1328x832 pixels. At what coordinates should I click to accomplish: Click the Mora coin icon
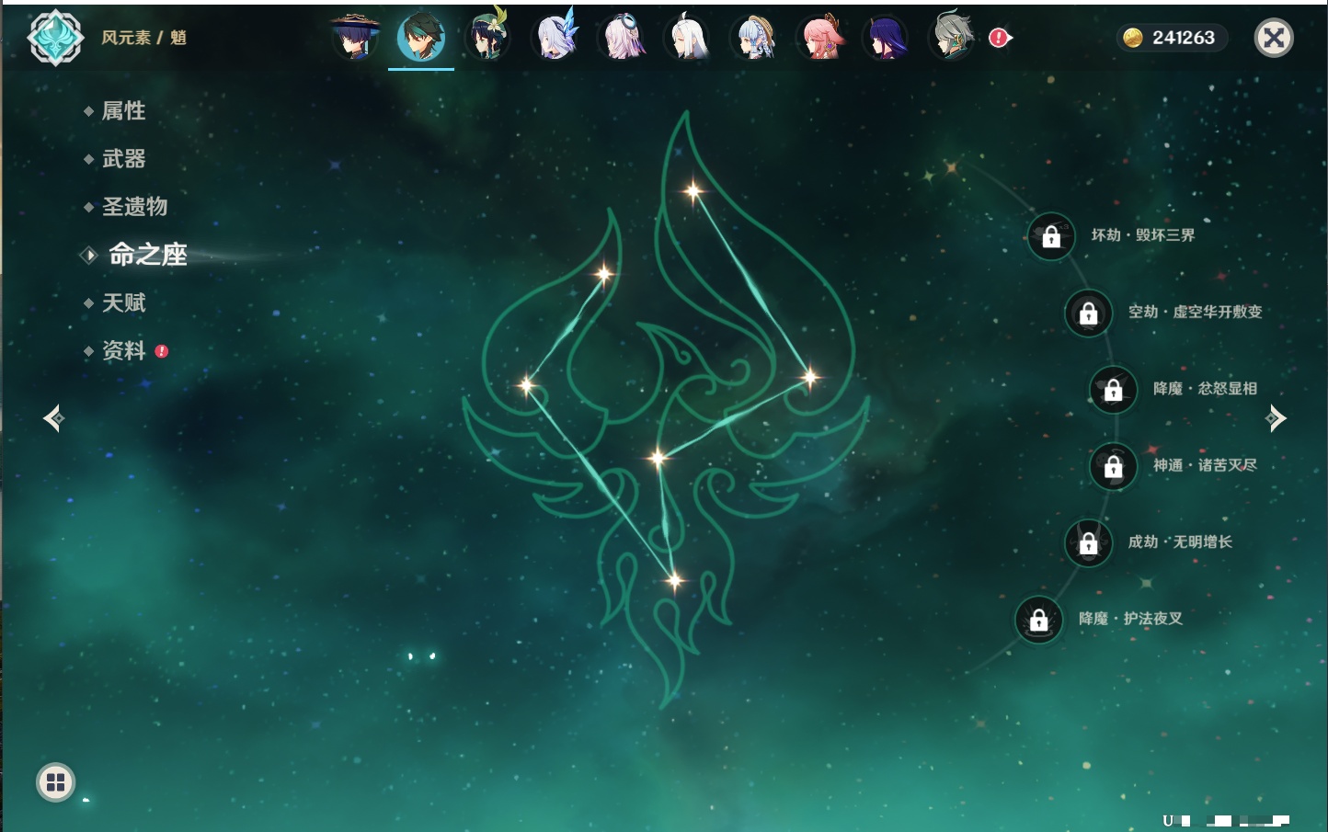click(1133, 38)
